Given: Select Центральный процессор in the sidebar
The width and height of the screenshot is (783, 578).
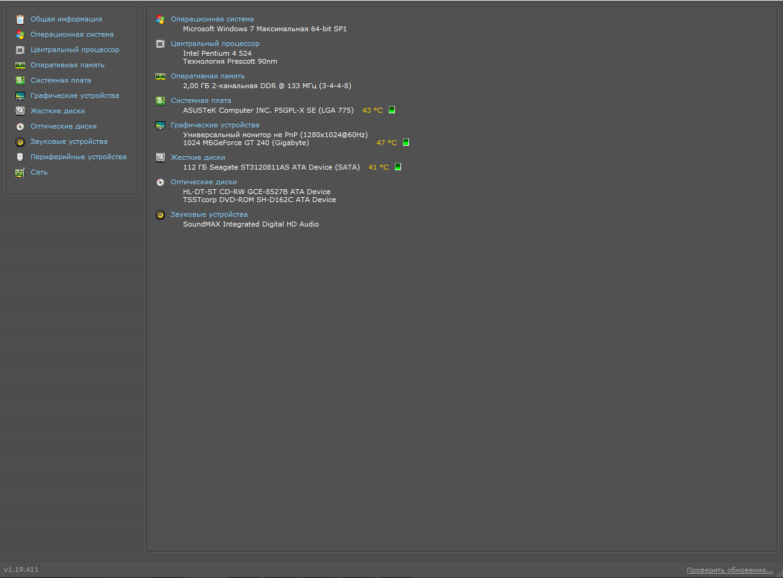Looking at the screenshot, I should [x=75, y=50].
